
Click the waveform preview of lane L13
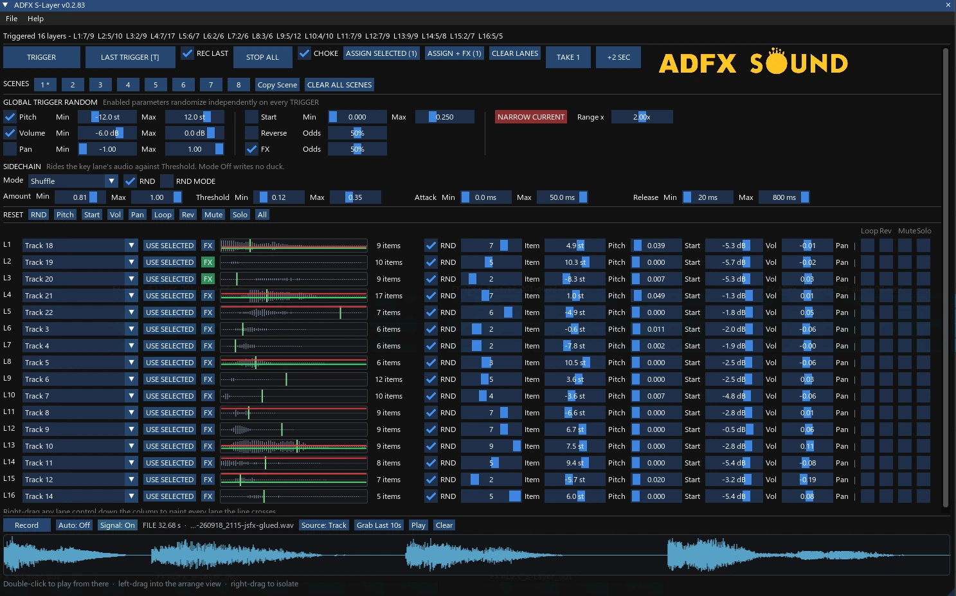tap(294, 446)
